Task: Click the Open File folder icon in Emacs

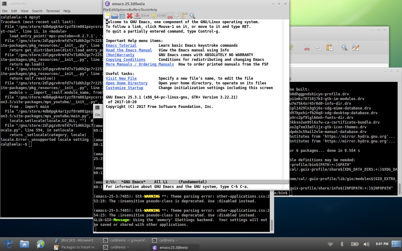Action: pyautogui.click(x=115, y=15)
